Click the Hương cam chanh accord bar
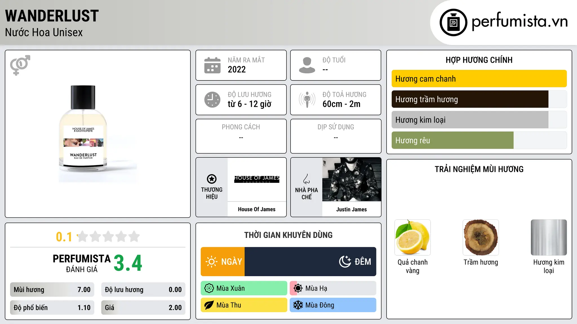 tap(479, 79)
